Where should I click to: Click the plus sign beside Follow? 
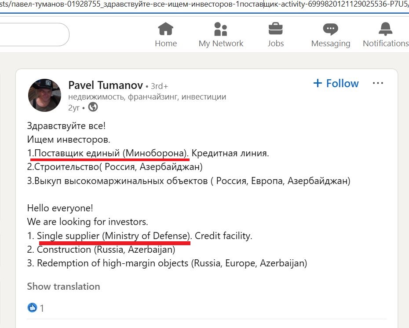pyautogui.click(x=318, y=83)
